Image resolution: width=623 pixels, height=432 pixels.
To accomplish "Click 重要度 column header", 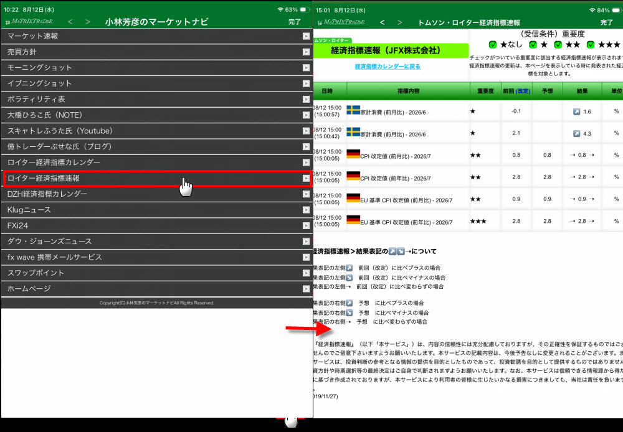I will click(x=485, y=91).
